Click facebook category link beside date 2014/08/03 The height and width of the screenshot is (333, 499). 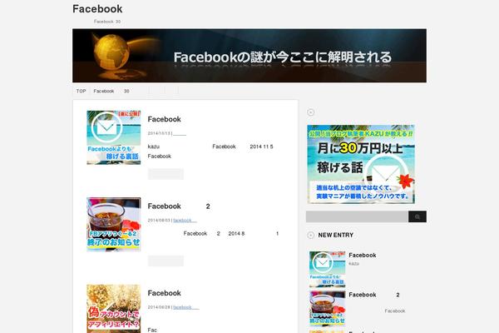[185, 220]
